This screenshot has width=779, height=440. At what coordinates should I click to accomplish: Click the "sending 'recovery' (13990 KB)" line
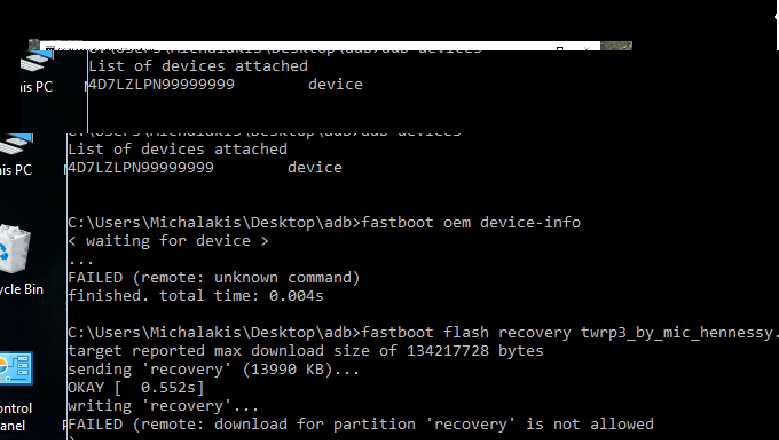pyautogui.click(x=214, y=369)
